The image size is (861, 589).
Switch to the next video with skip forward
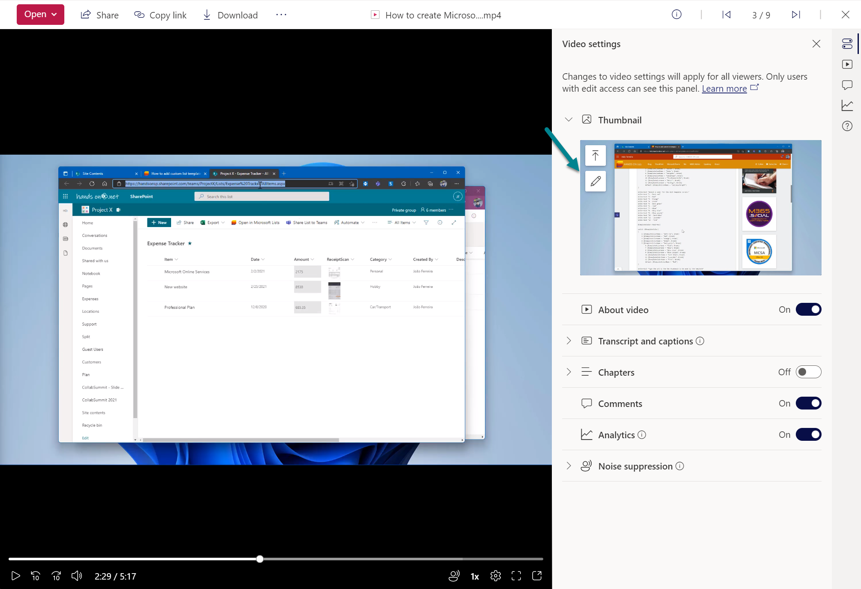(x=795, y=14)
